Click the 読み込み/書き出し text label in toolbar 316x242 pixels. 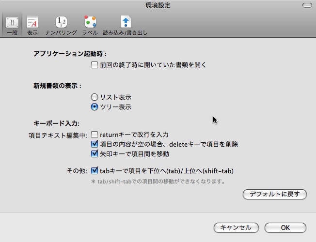click(x=125, y=33)
